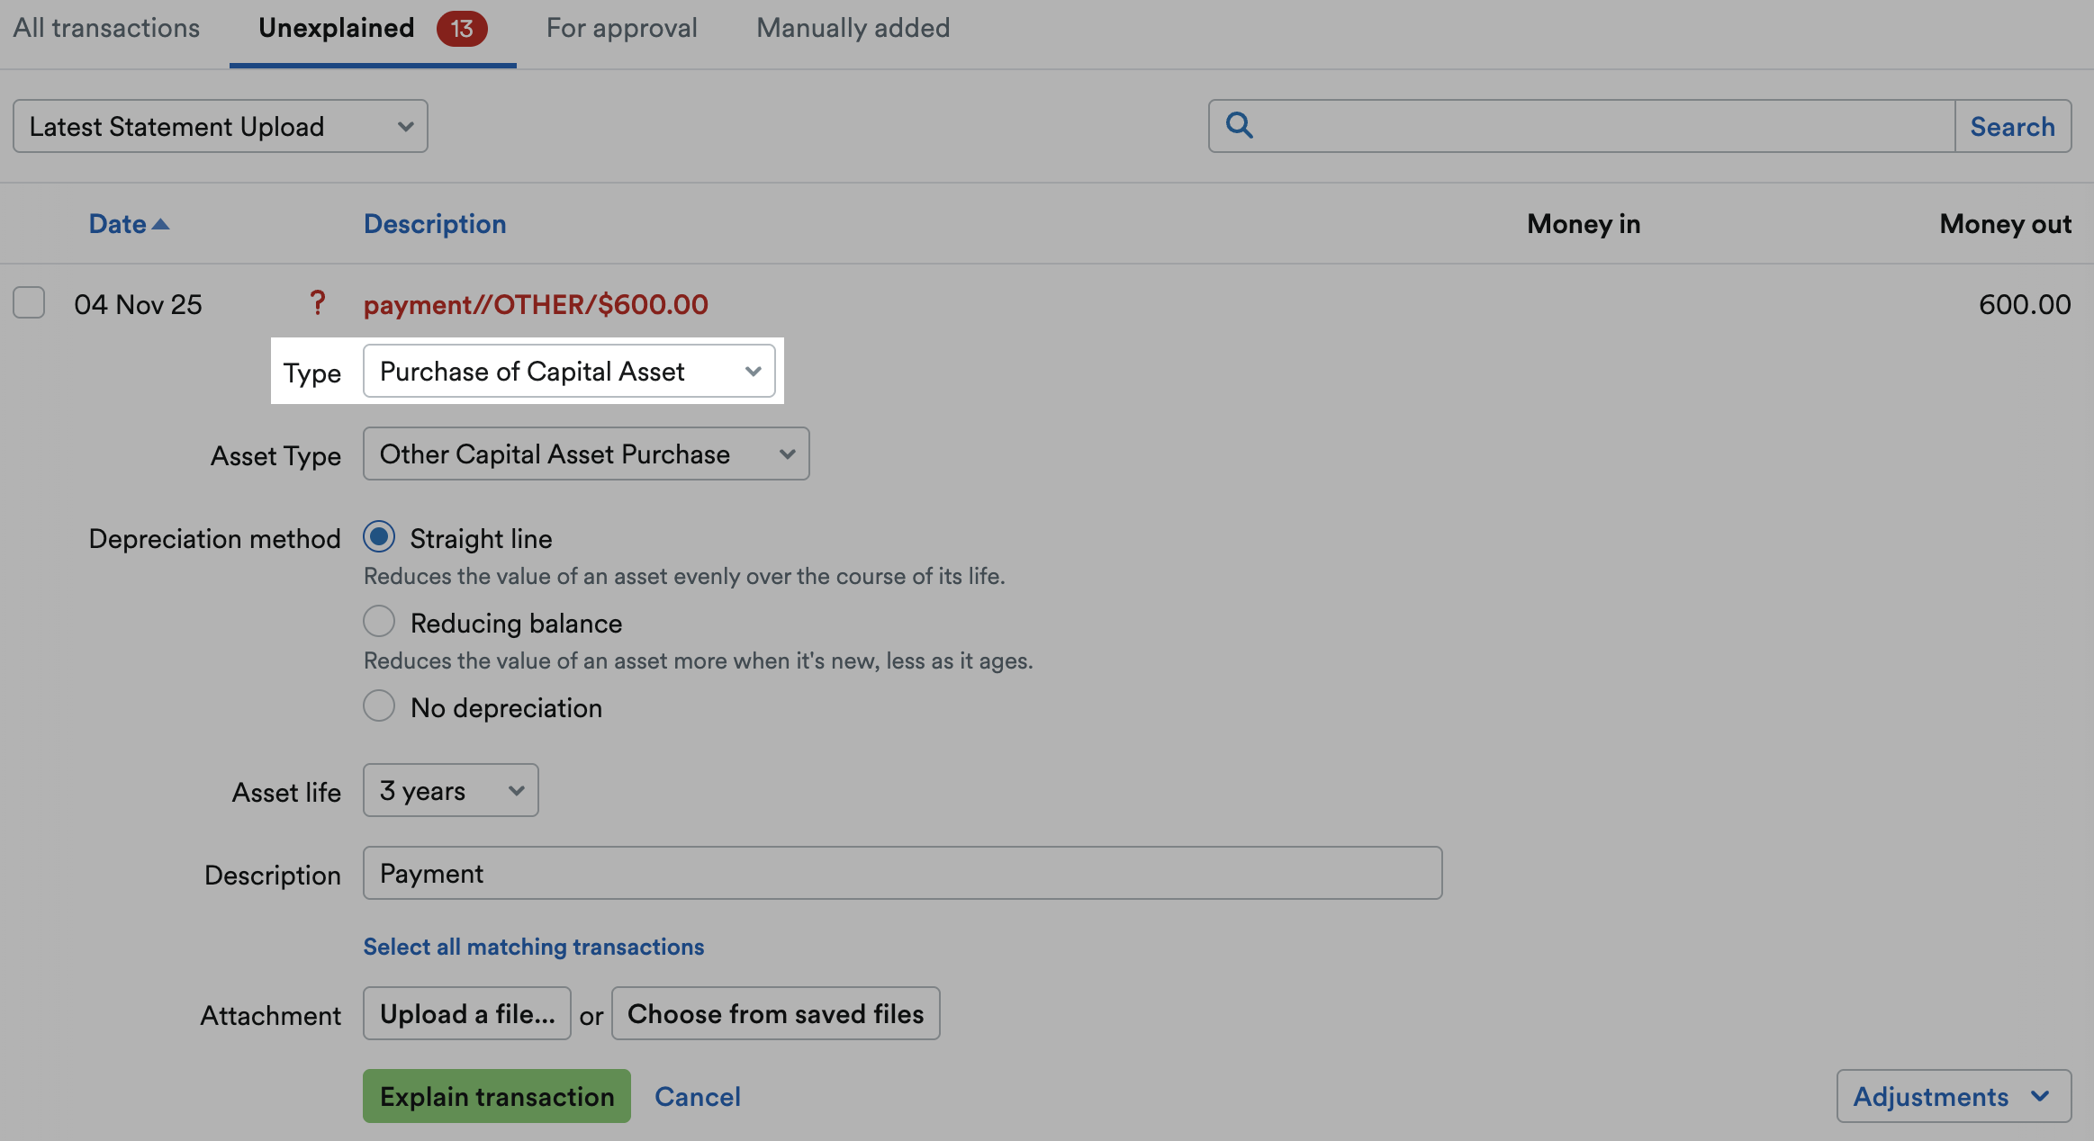Expand the Adjustments dropdown menu

pos(1954,1096)
